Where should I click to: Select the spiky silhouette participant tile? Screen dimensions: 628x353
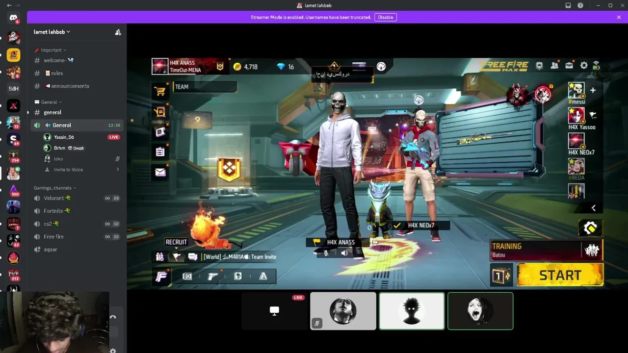[412, 311]
